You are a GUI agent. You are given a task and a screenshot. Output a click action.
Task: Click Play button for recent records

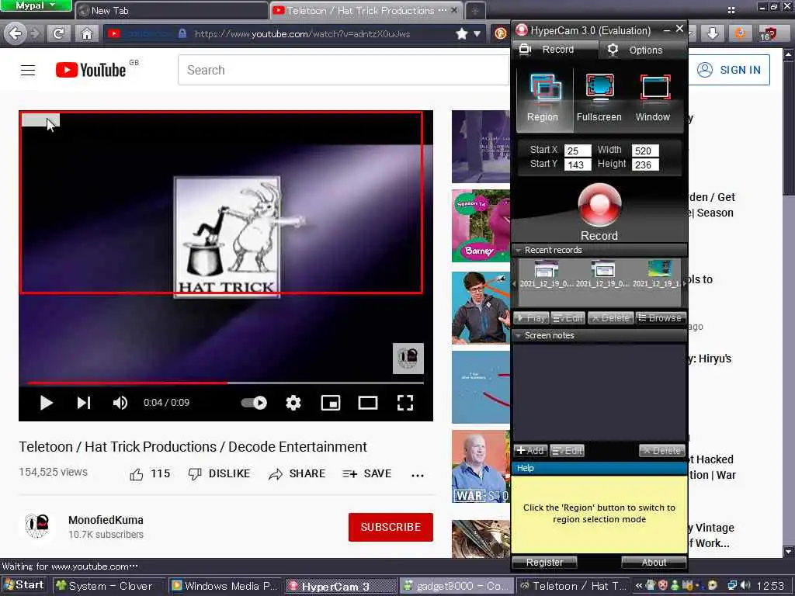pos(531,317)
